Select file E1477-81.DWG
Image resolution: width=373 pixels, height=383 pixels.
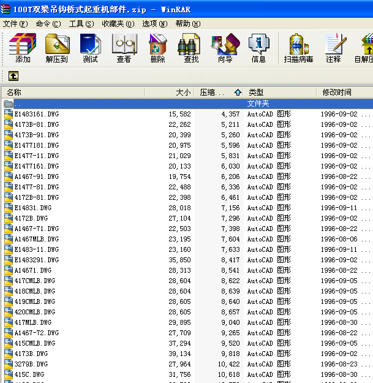pyautogui.click(x=37, y=187)
